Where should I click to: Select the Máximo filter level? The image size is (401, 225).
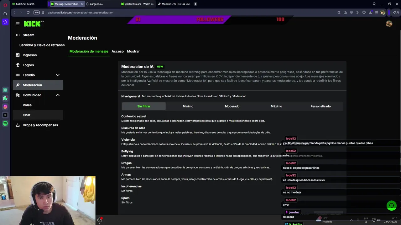pos(276,106)
